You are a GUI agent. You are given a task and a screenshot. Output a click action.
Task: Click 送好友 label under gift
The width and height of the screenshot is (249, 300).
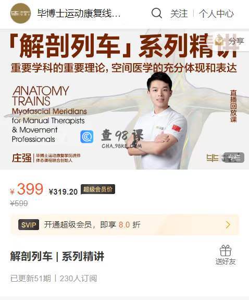(226, 261)
